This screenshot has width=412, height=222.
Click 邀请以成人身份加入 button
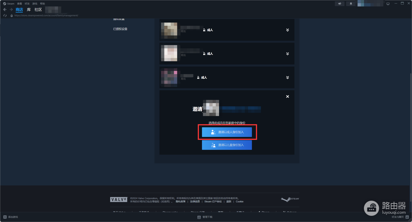pyautogui.click(x=227, y=132)
